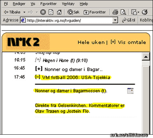153x138 pixels.
Task: Open the Vis menu
Action: pos(33,4)
